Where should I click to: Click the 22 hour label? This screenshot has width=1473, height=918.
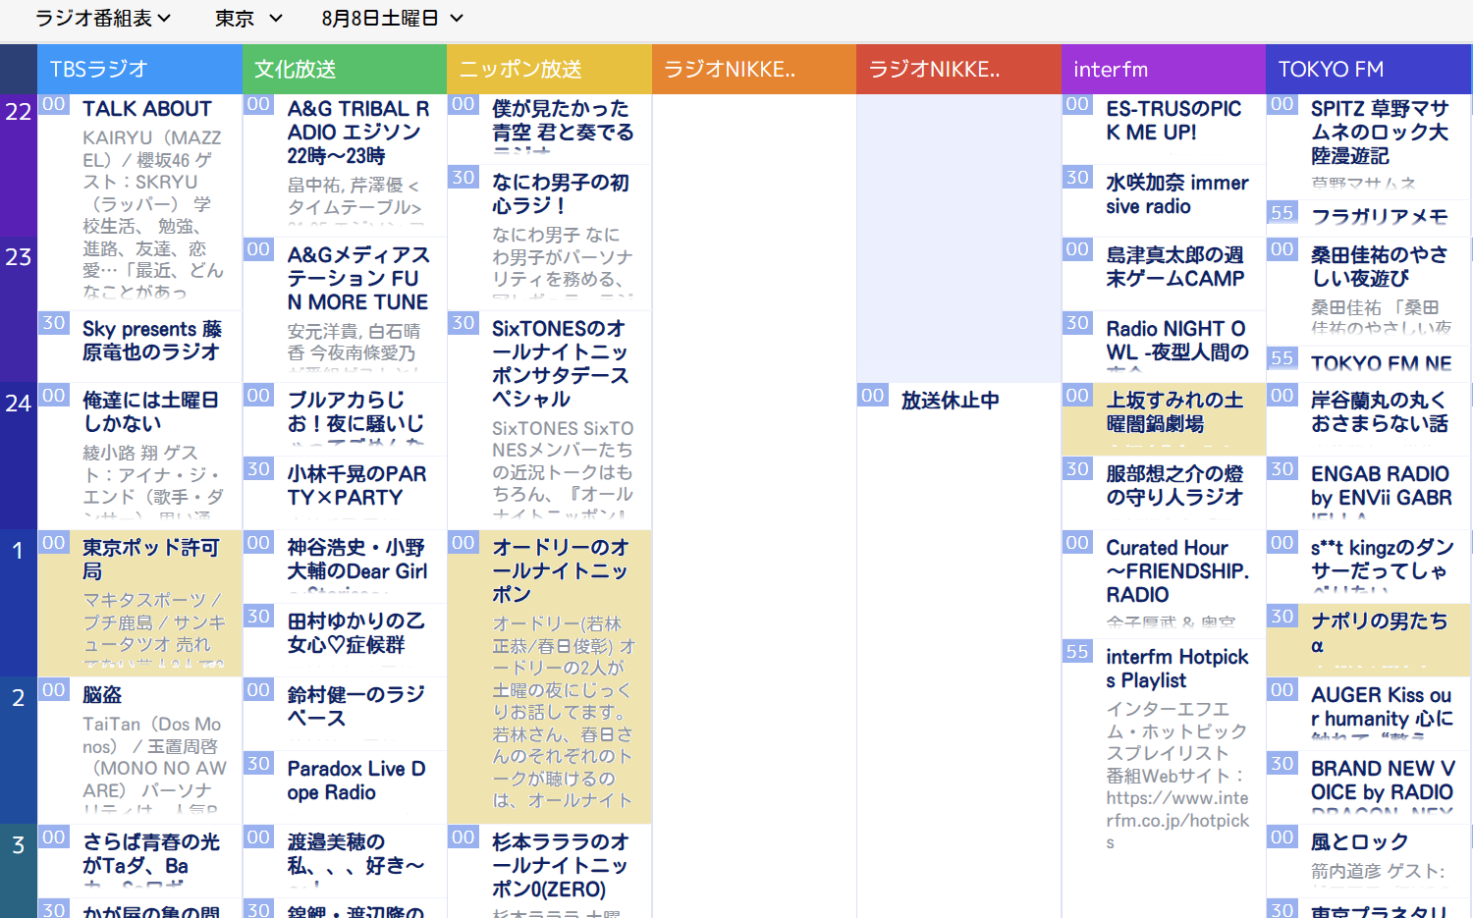click(19, 111)
